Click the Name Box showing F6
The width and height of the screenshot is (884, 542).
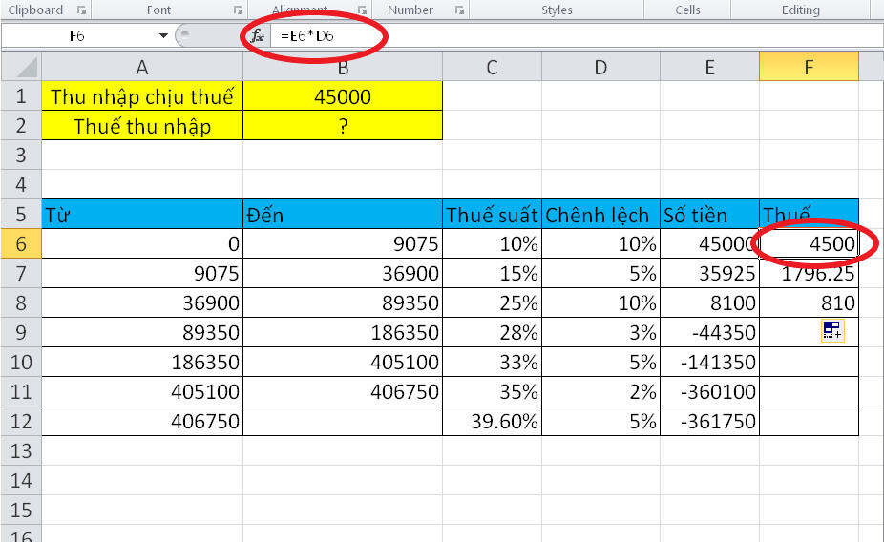coord(77,36)
